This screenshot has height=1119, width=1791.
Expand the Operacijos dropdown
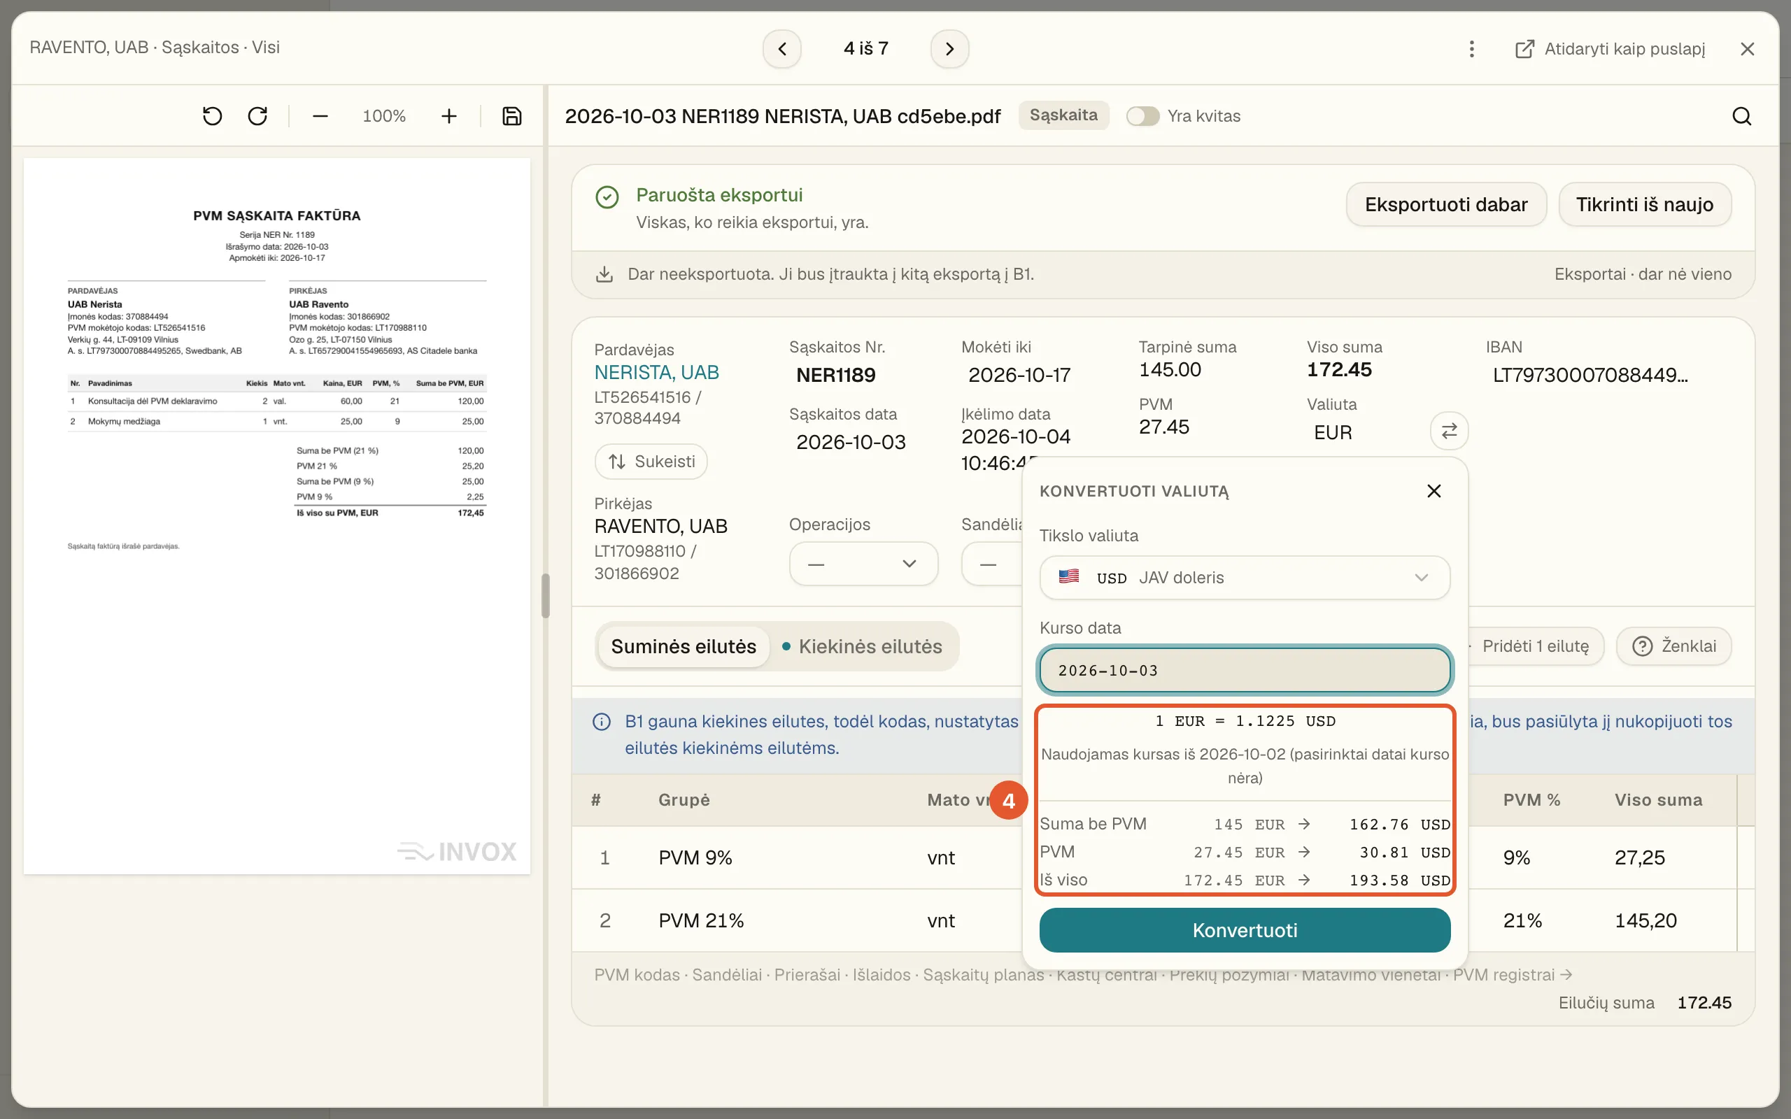[x=864, y=564]
